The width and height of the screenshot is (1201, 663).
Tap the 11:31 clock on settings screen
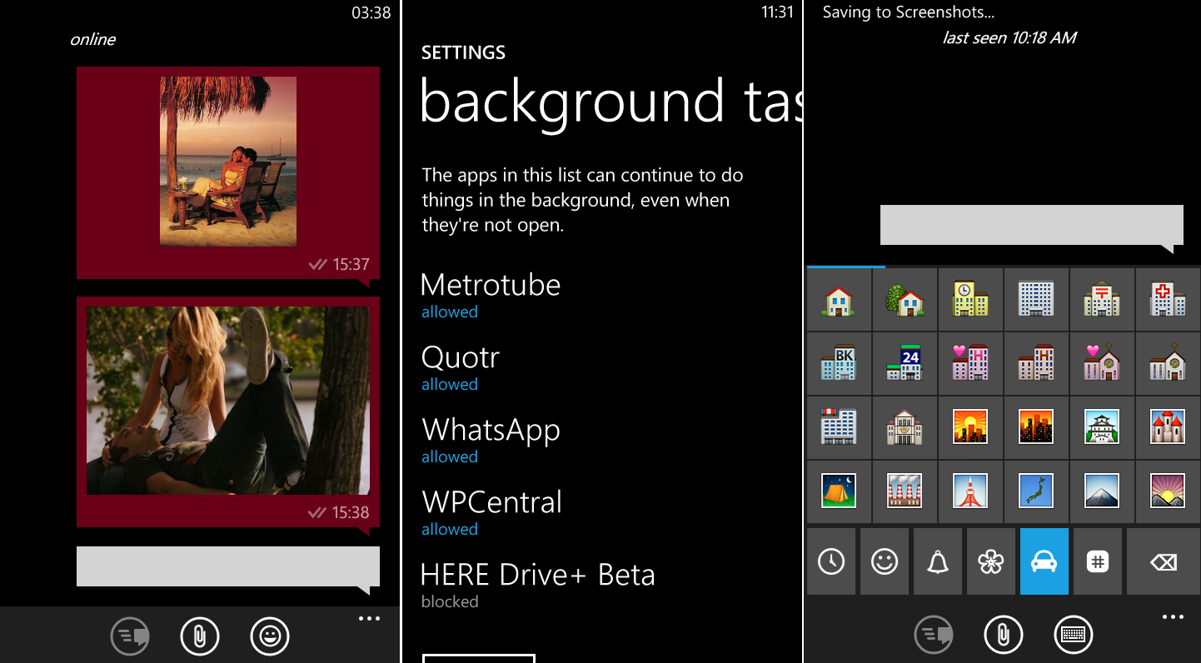[778, 12]
